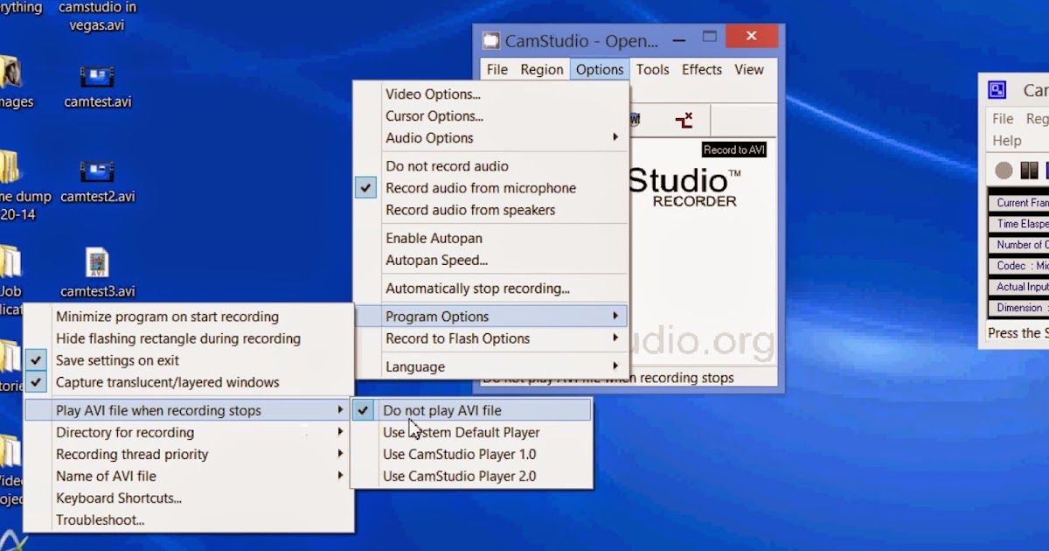
Task: Open the Tools menu in CamStudio
Action: point(652,69)
